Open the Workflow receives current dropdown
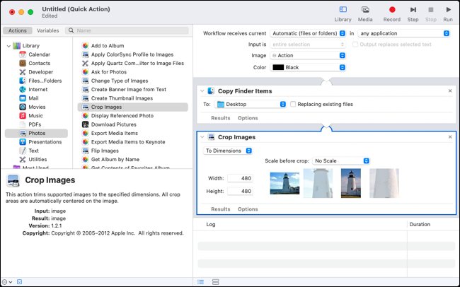 308,33
